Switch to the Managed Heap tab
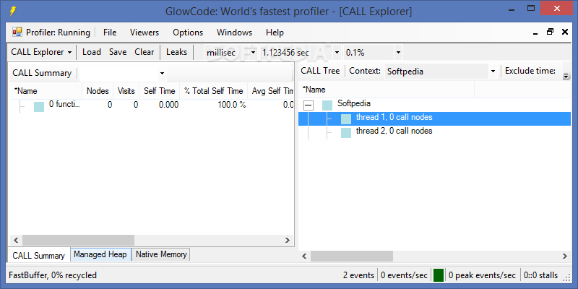The width and height of the screenshot is (578, 289). point(100,254)
